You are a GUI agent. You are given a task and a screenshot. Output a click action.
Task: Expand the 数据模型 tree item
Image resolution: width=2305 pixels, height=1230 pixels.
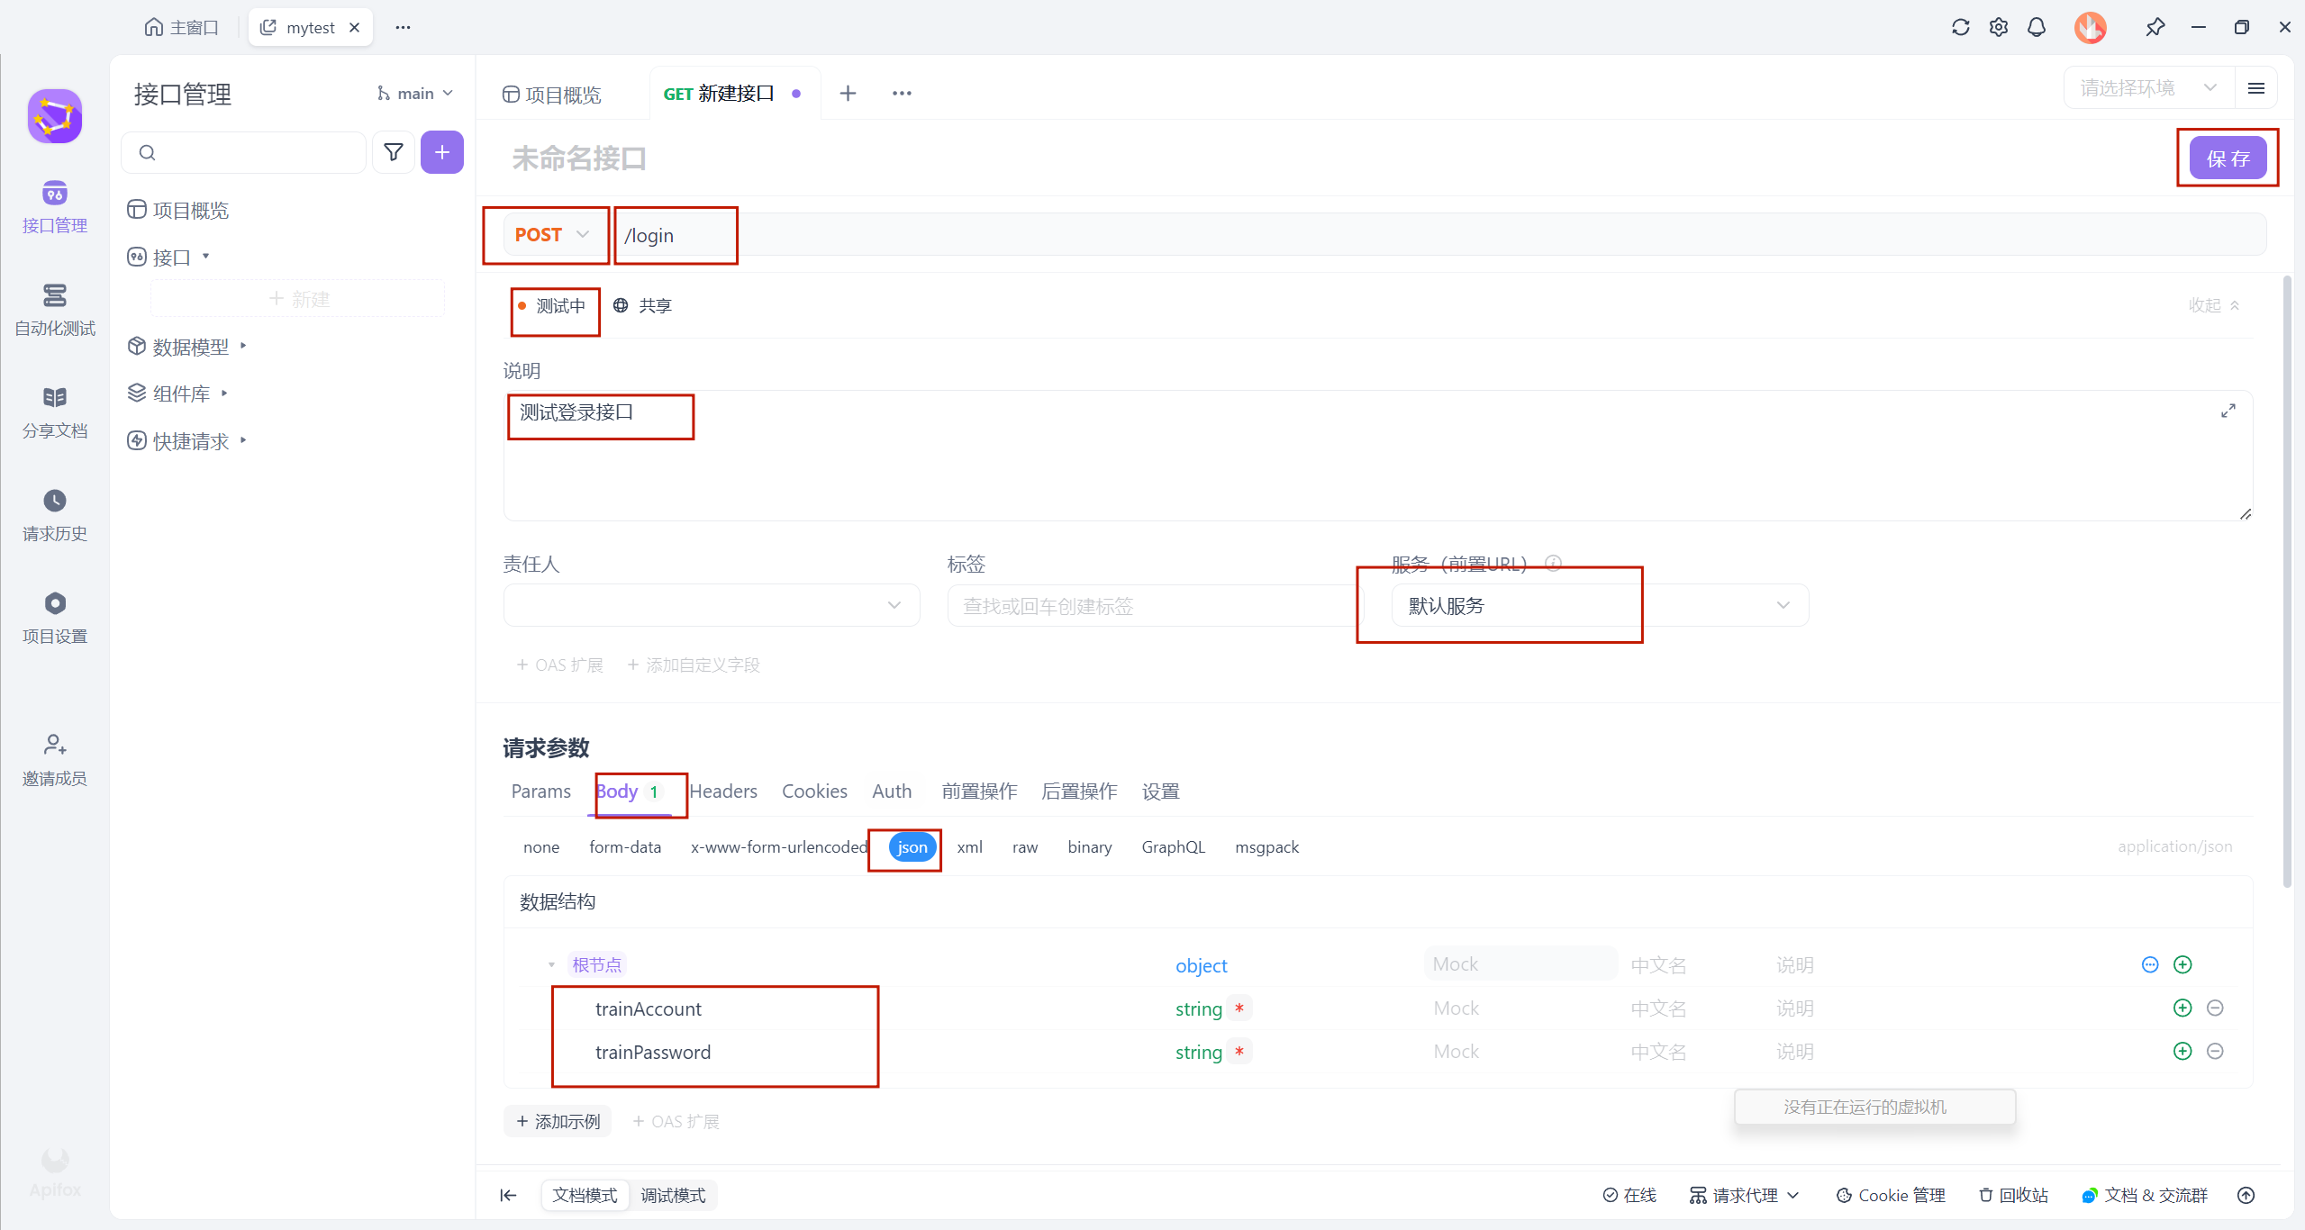tap(191, 347)
